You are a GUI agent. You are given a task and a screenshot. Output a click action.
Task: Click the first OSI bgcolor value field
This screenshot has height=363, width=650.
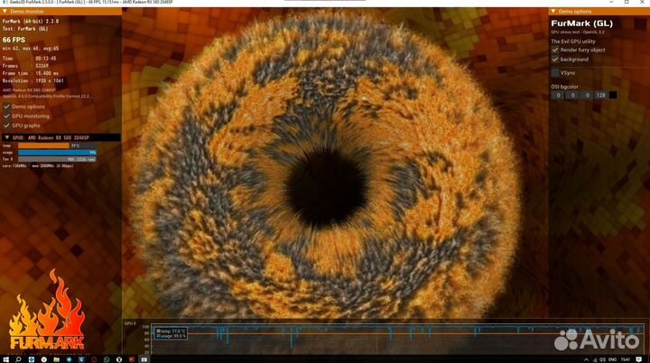(558, 94)
